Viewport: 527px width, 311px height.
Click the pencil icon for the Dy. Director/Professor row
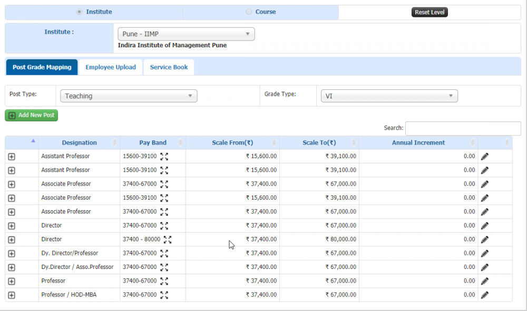point(485,253)
